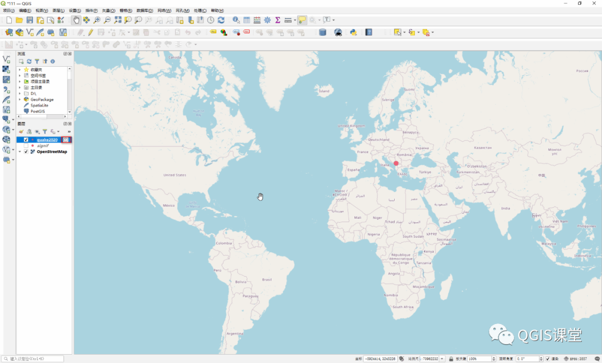
Task: Select the SpatiaLite entry in Browser
Action: point(39,105)
